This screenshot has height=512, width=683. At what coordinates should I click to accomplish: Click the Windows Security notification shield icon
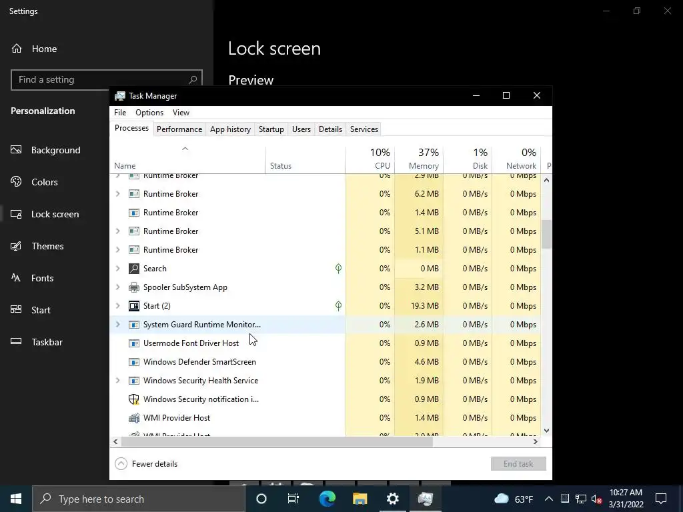tap(133, 399)
